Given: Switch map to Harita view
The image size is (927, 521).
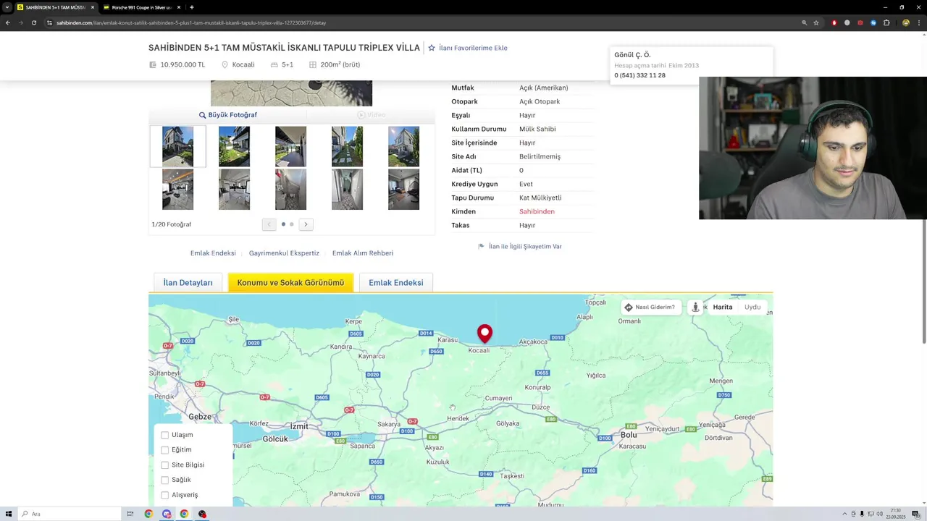Looking at the screenshot, I should click(x=723, y=307).
